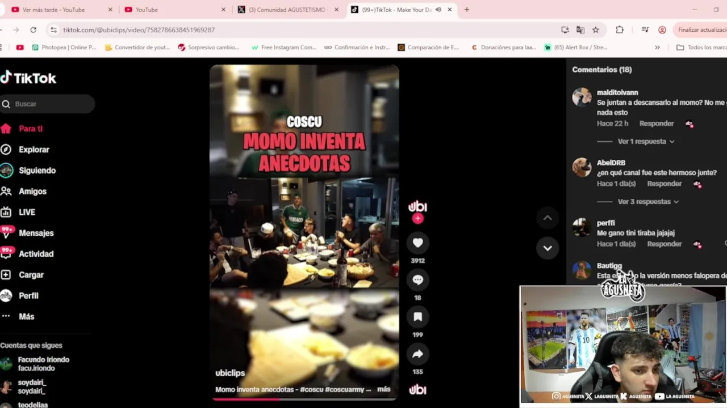727x408 pixels.
Task: Open a new browser tab
Action: coord(467,10)
